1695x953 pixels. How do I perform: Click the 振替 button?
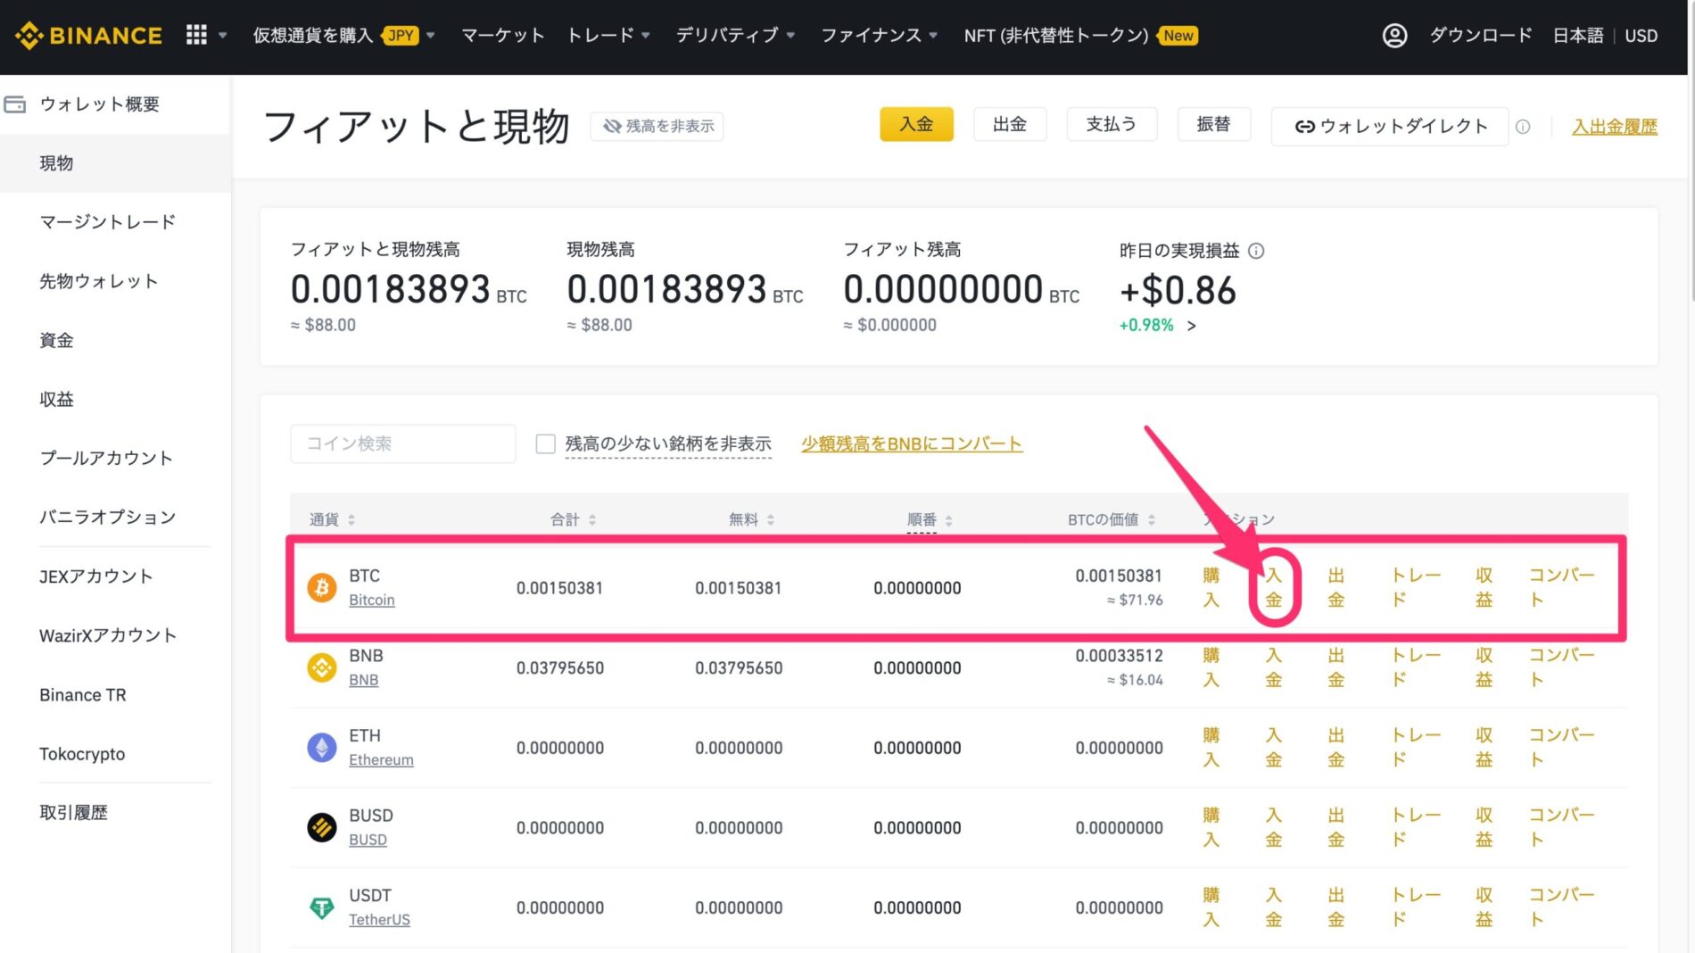click(1213, 124)
